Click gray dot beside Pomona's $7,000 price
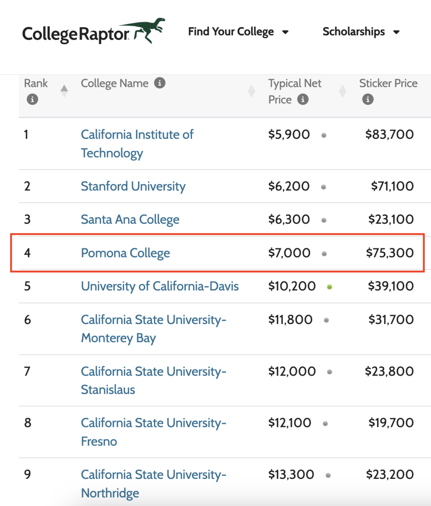 [324, 253]
